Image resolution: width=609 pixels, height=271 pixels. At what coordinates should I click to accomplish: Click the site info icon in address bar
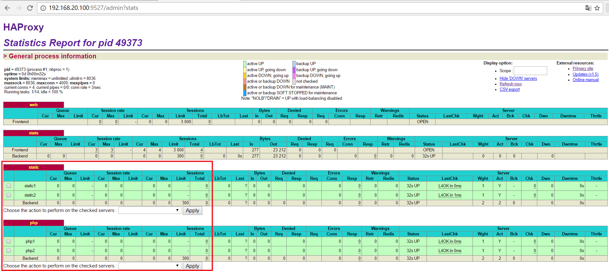(43, 8)
